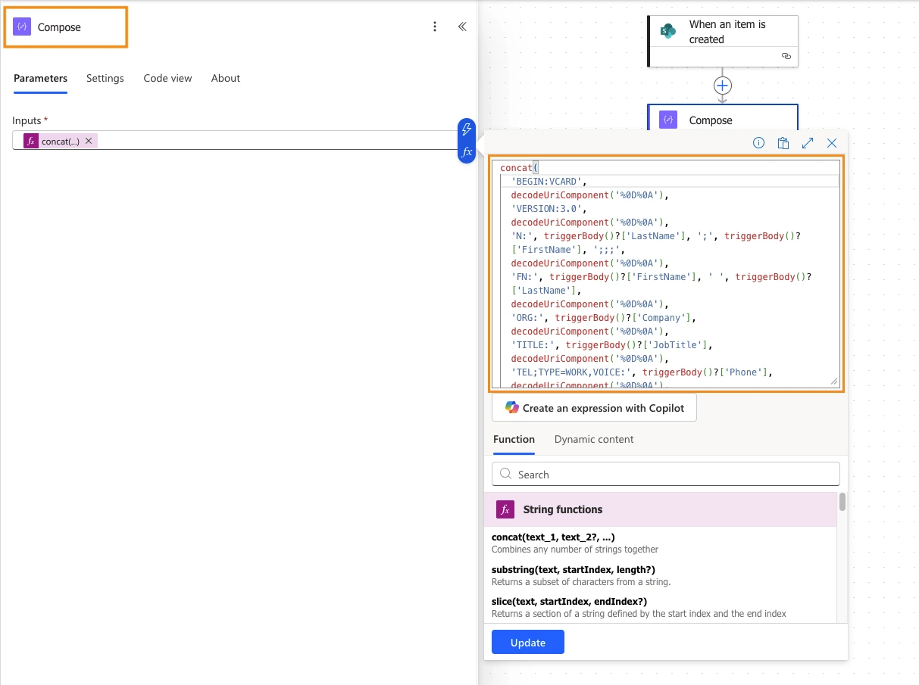Click inside the expression code editor
The width and height of the screenshot is (919, 685).
coord(666,274)
